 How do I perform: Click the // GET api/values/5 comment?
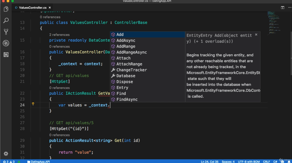coord(71,123)
